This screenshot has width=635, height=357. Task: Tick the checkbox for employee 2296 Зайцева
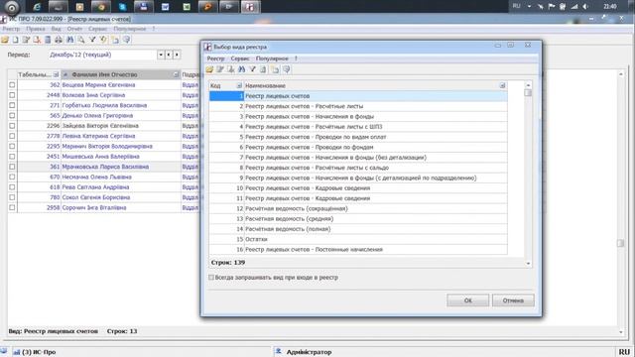[x=12, y=126]
